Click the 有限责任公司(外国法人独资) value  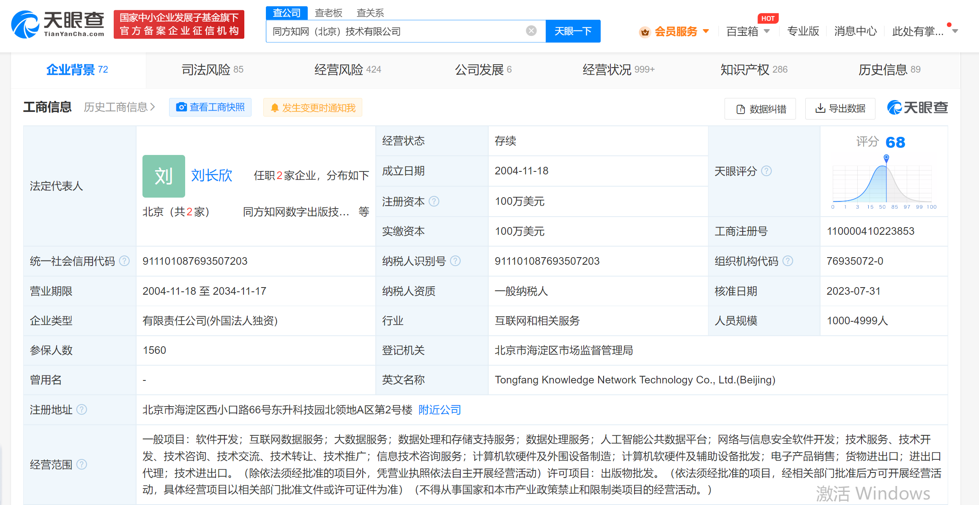tap(210, 320)
